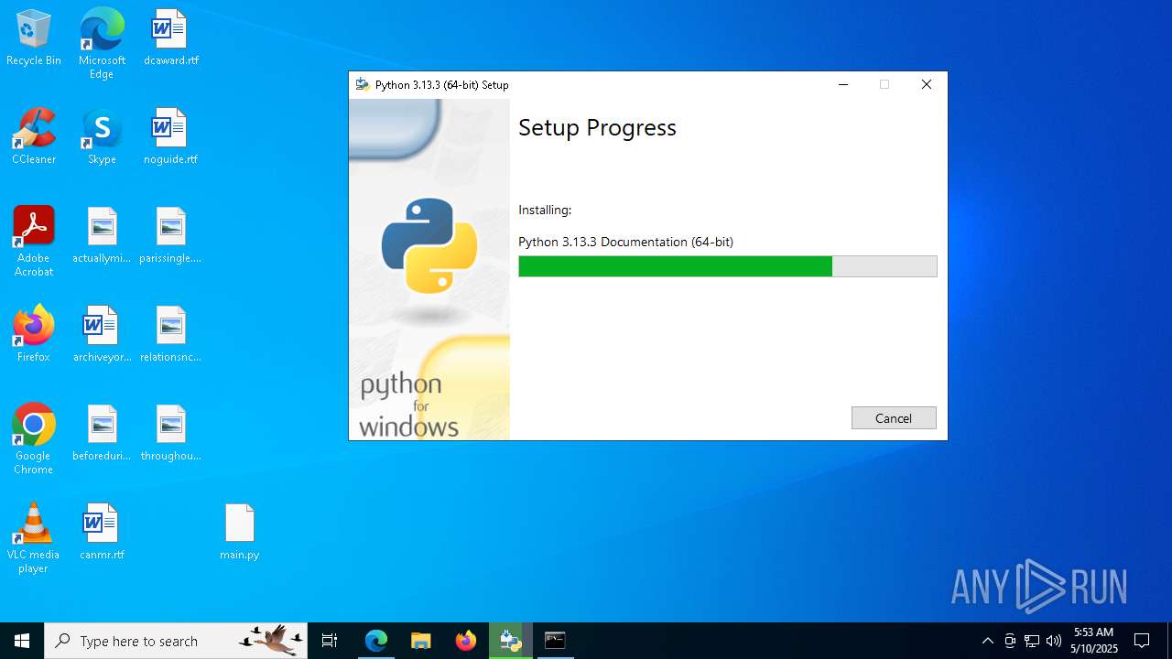
Task: Open the Recycle Bin desktop icon
Action: [x=34, y=38]
